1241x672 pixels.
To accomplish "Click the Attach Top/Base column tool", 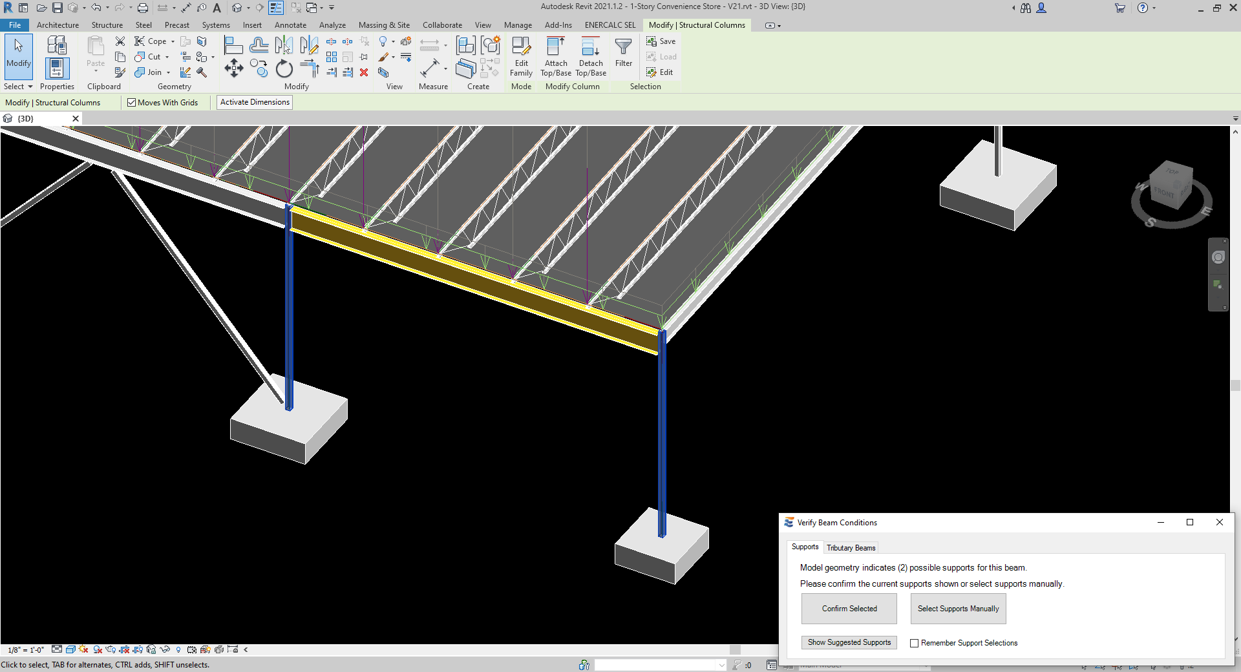I will [x=555, y=56].
